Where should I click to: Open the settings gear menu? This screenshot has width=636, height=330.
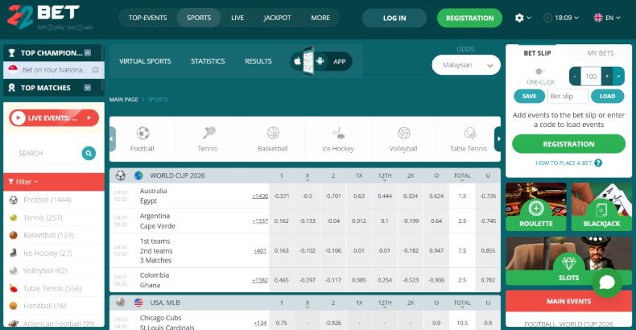pyautogui.click(x=522, y=18)
